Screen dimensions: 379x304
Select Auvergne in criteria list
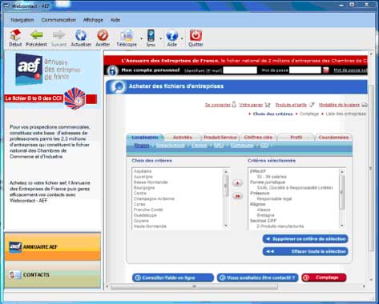pos(143,177)
